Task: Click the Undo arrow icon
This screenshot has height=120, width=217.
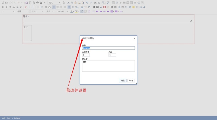Action: coord(87,3)
